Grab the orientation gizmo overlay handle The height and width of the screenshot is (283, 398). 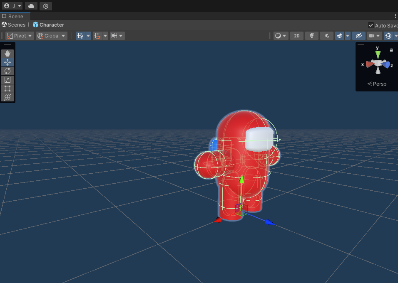[x=361, y=45]
